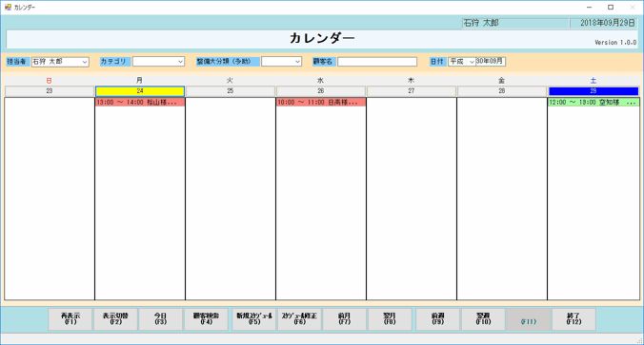Open the 担当者 dropdown showing 石狩 太郎

point(60,62)
